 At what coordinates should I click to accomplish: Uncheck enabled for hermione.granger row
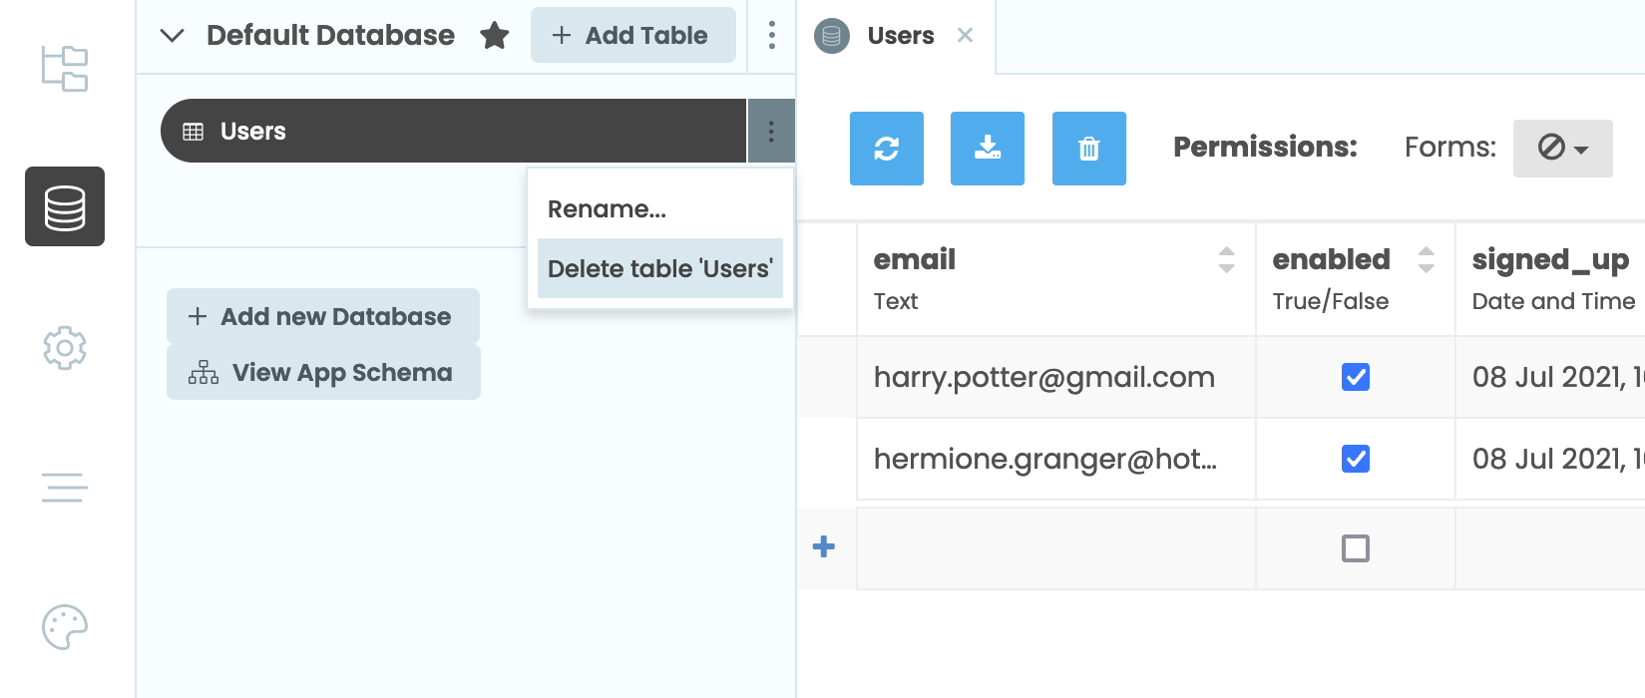click(x=1355, y=459)
